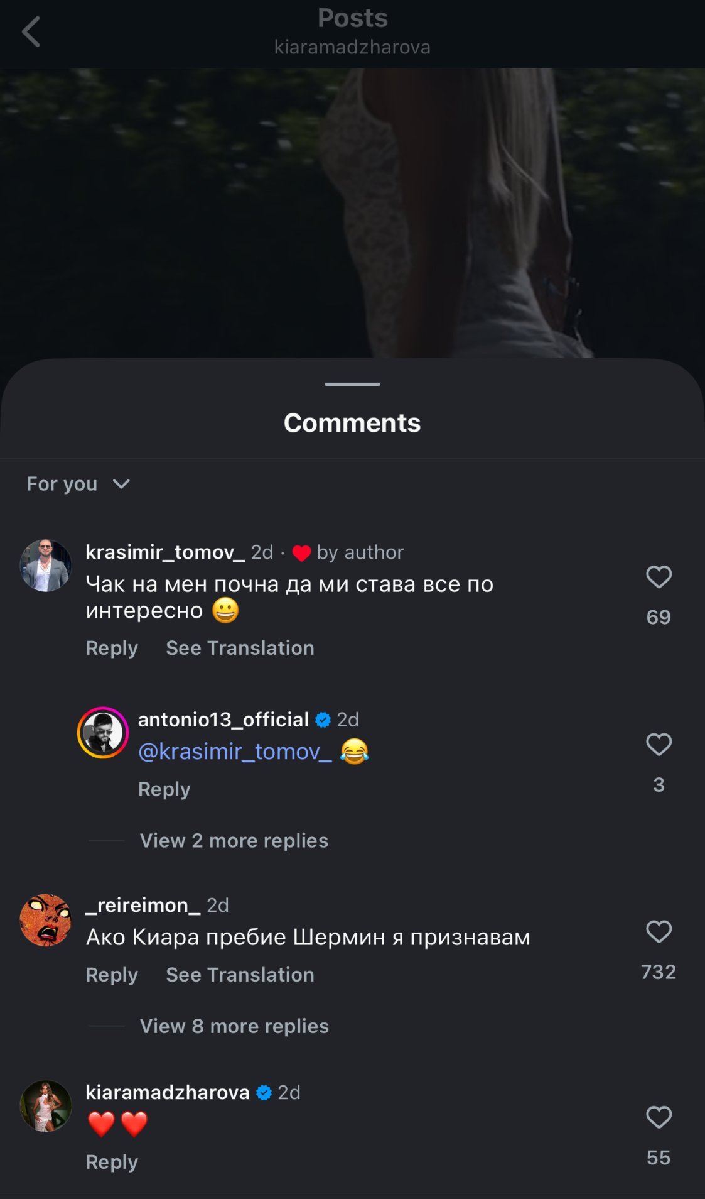See translation of _reireimon_'s comment
Image resolution: width=705 pixels, height=1199 pixels.
240,975
